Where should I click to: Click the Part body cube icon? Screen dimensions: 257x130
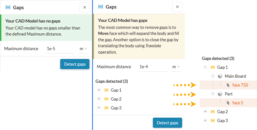(x=220, y=94)
